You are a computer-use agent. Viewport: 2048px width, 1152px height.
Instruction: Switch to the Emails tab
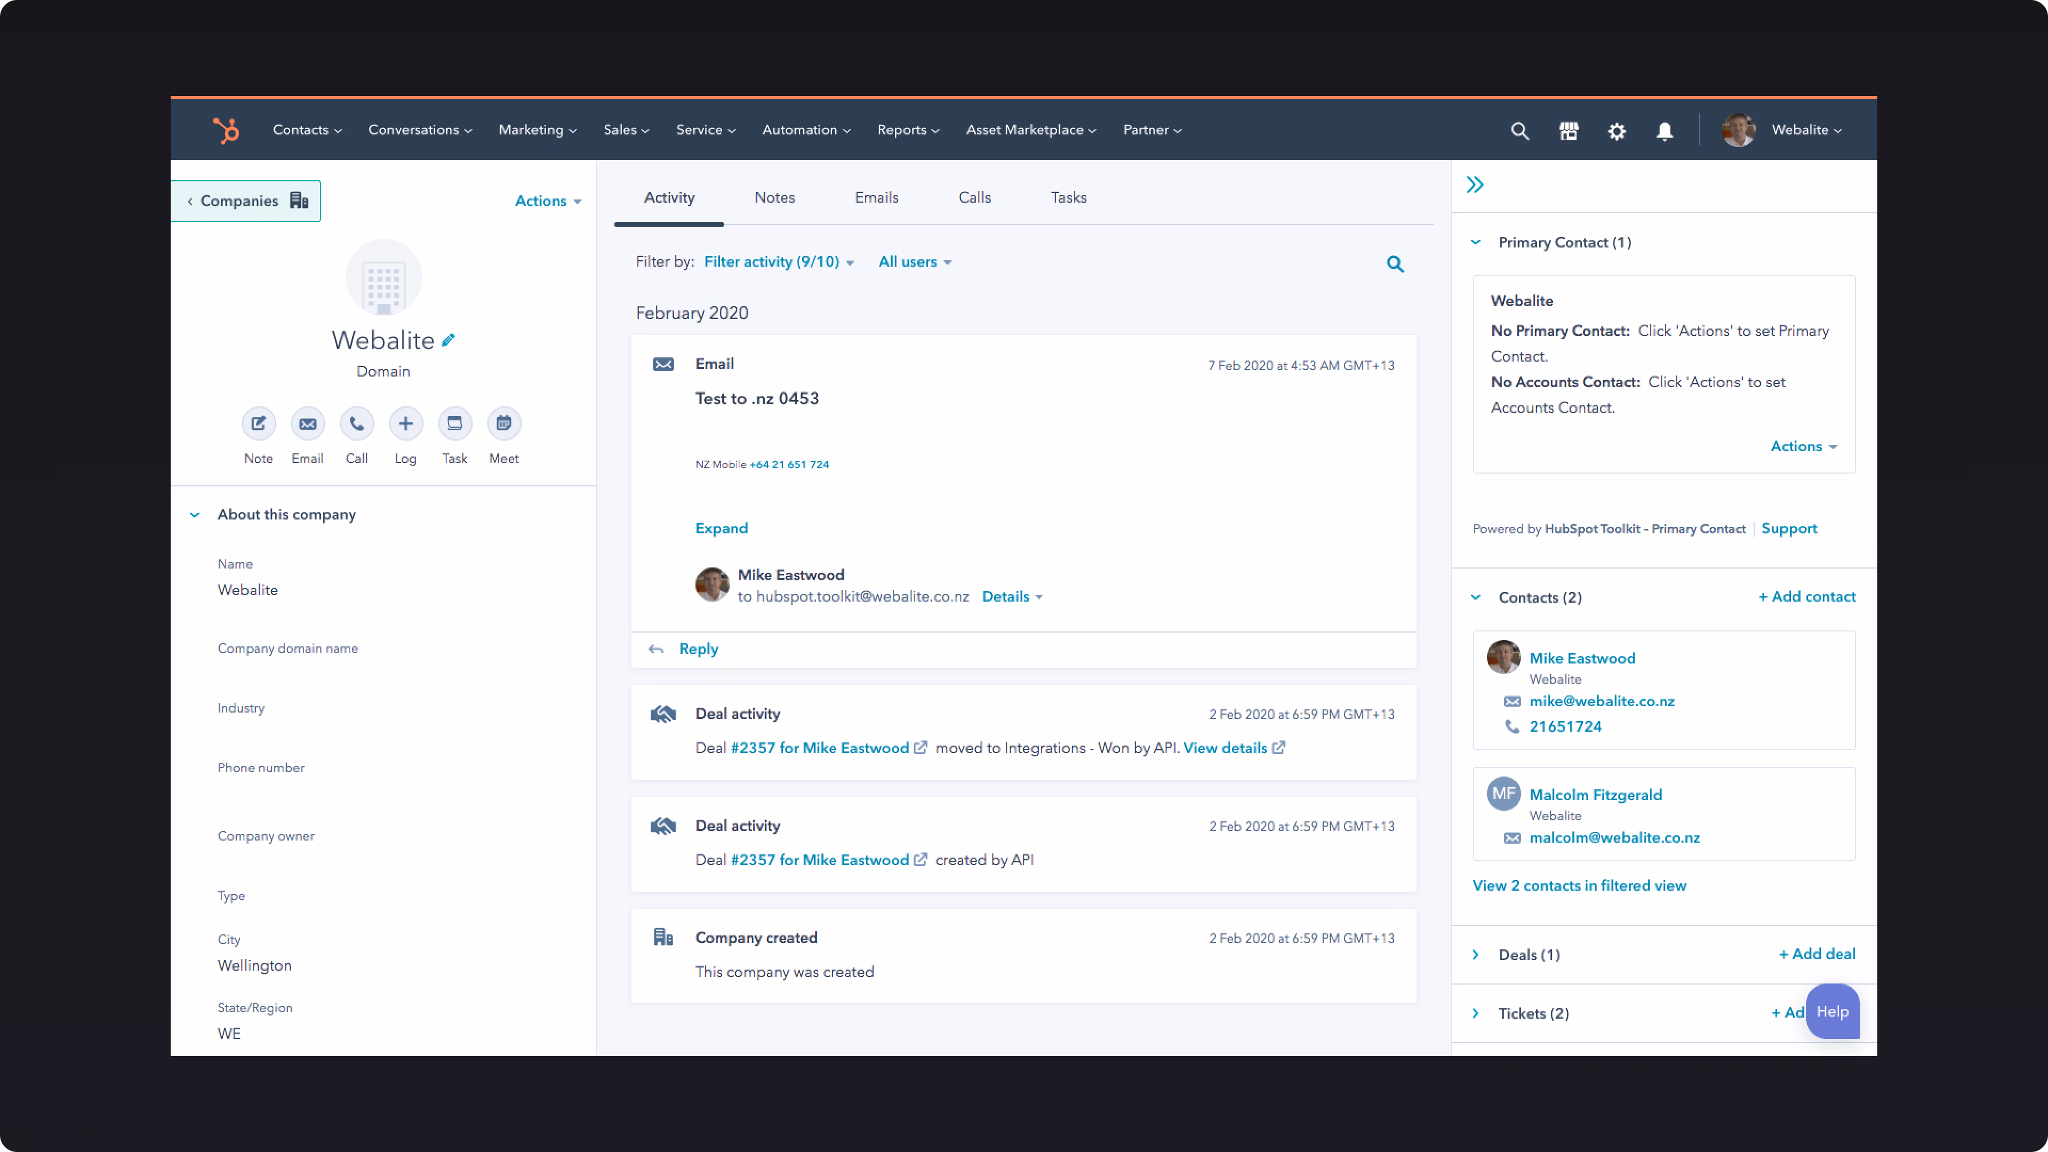click(876, 198)
